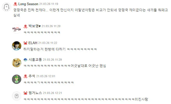Click the 시흥교통 username
The width and height of the screenshot is (171, 104).
pyautogui.click(x=35, y=60)
